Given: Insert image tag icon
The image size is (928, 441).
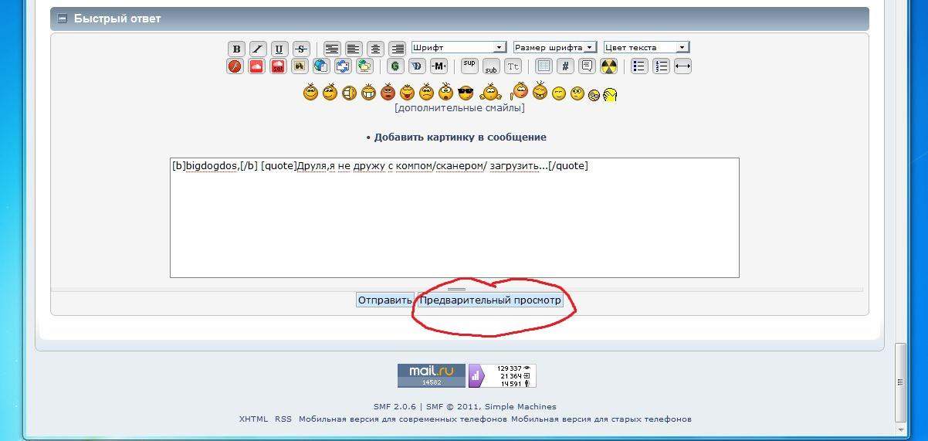Looking at the screenshot, I should [300, 66].
